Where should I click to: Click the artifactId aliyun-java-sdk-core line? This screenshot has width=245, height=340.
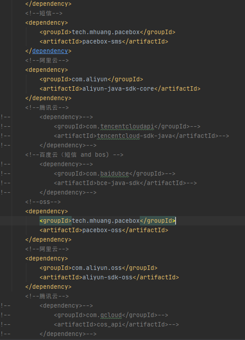pos(120,88)
